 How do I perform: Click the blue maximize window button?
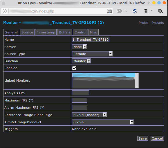tap(159, 3)
